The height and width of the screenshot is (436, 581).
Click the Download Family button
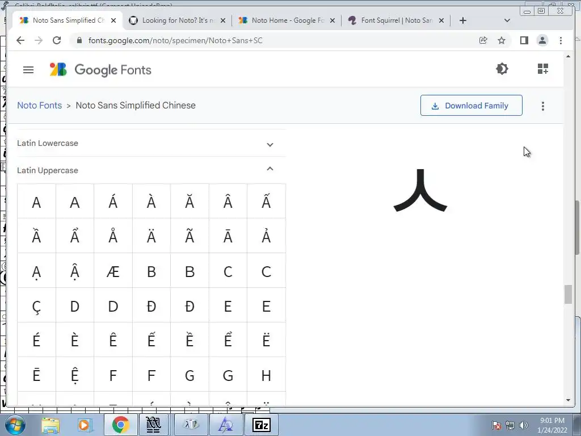point(471,106)
